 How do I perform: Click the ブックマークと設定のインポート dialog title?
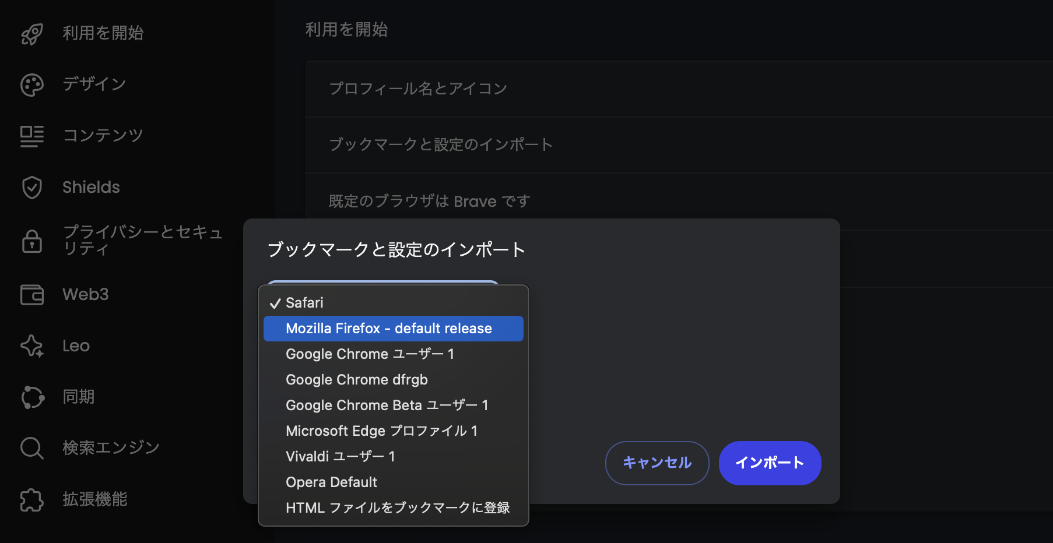[396, 250]
